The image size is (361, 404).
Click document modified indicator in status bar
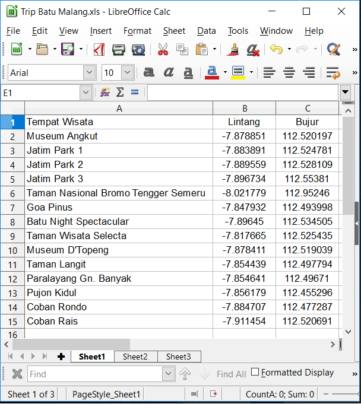pyautogui.click(x=213, y=394)
